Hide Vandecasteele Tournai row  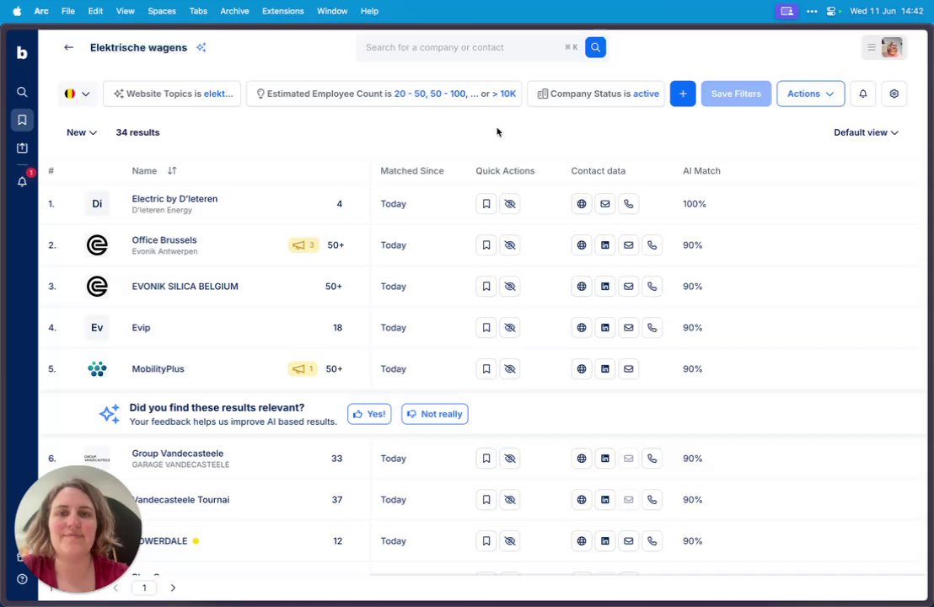point(510,500)
